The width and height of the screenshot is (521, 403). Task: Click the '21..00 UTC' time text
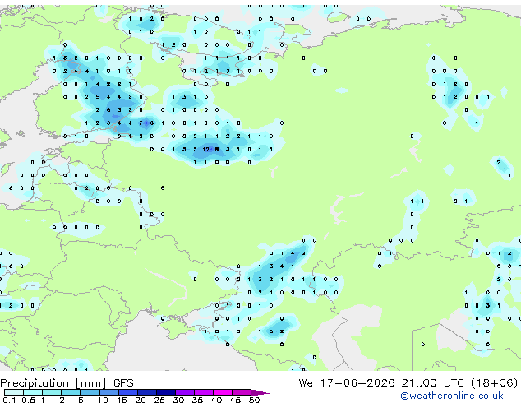[x=432, y=383]
